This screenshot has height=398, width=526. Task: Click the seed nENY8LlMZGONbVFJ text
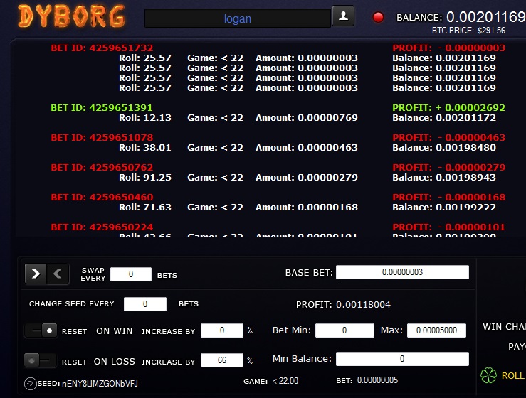[100, 384]
